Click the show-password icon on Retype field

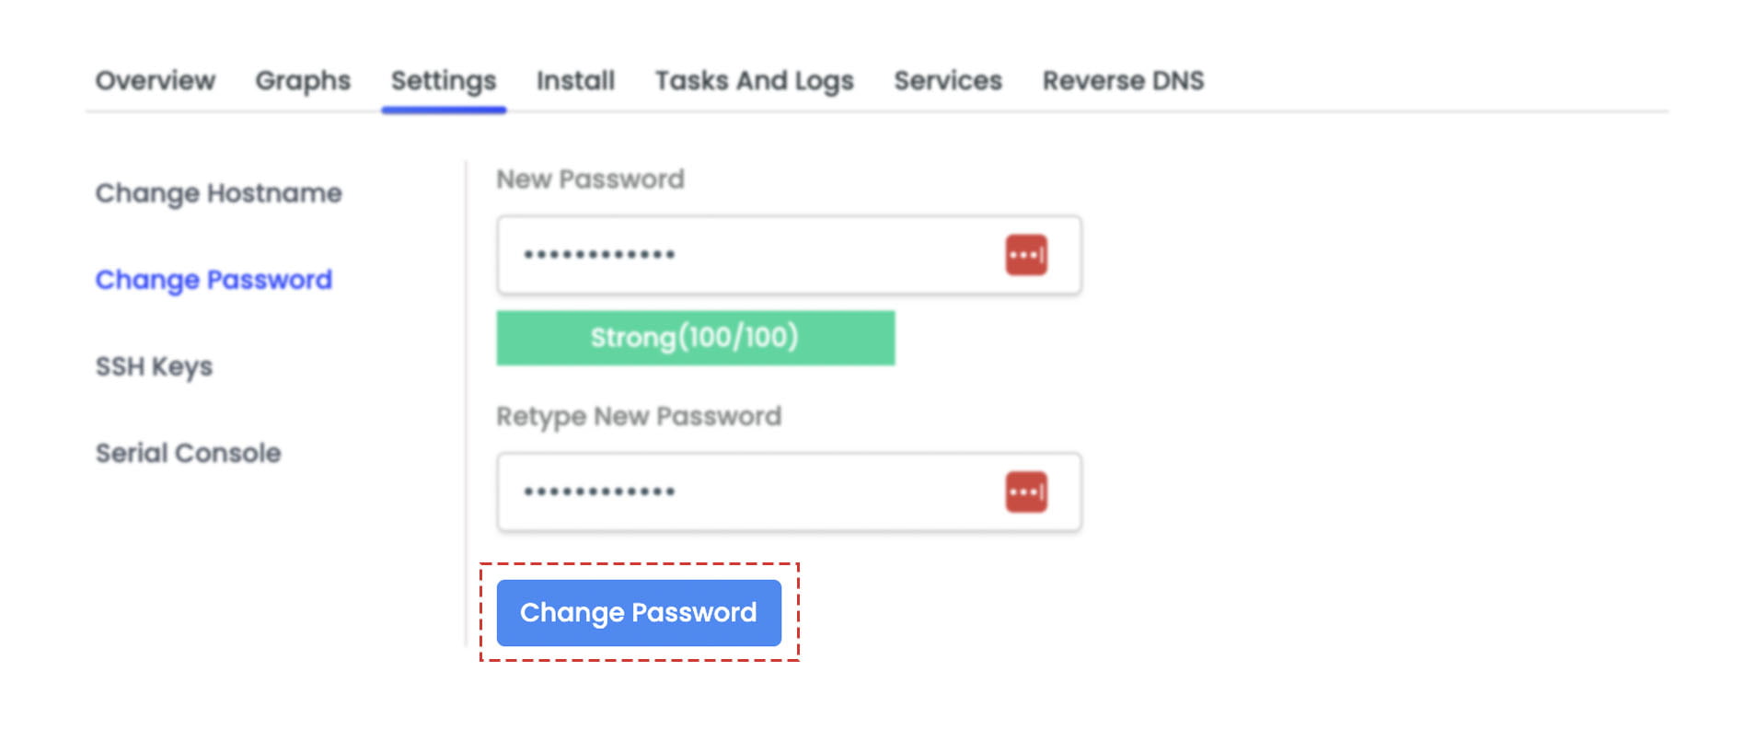point(1024,491)
